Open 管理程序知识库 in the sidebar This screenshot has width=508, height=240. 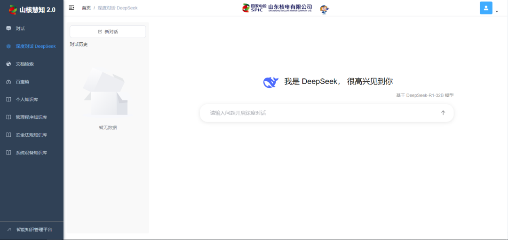coord(32,117)
